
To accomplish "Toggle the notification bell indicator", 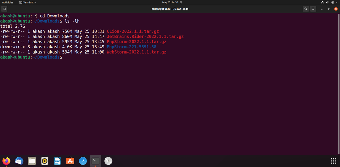I will (x=181, y=2).
